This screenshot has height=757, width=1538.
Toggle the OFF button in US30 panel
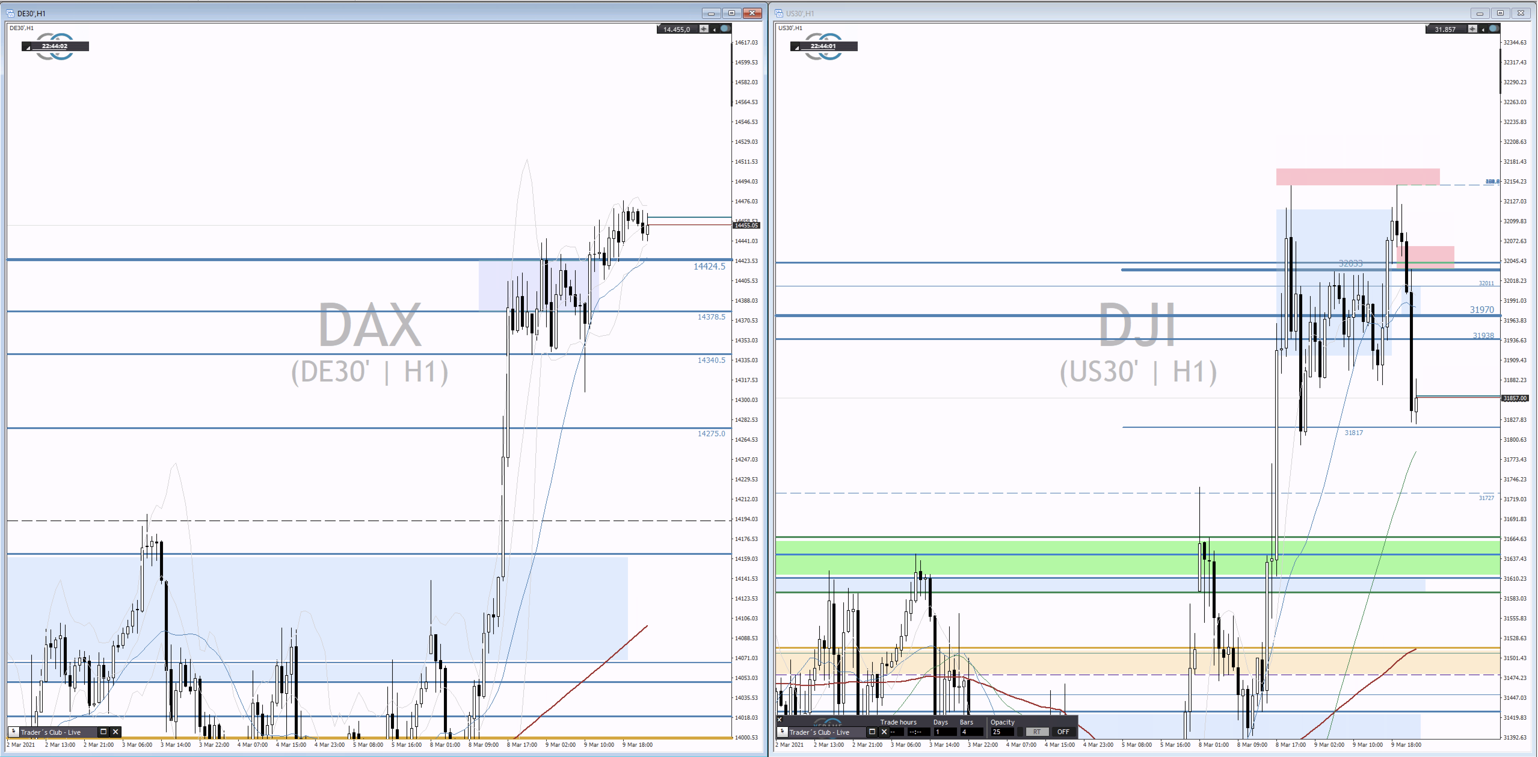[1064, 732]
